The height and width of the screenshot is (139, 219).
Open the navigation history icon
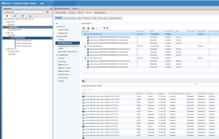click(x=47, y=12)
